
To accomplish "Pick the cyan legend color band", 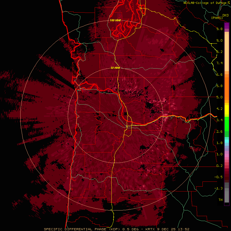I will (227, 141).
